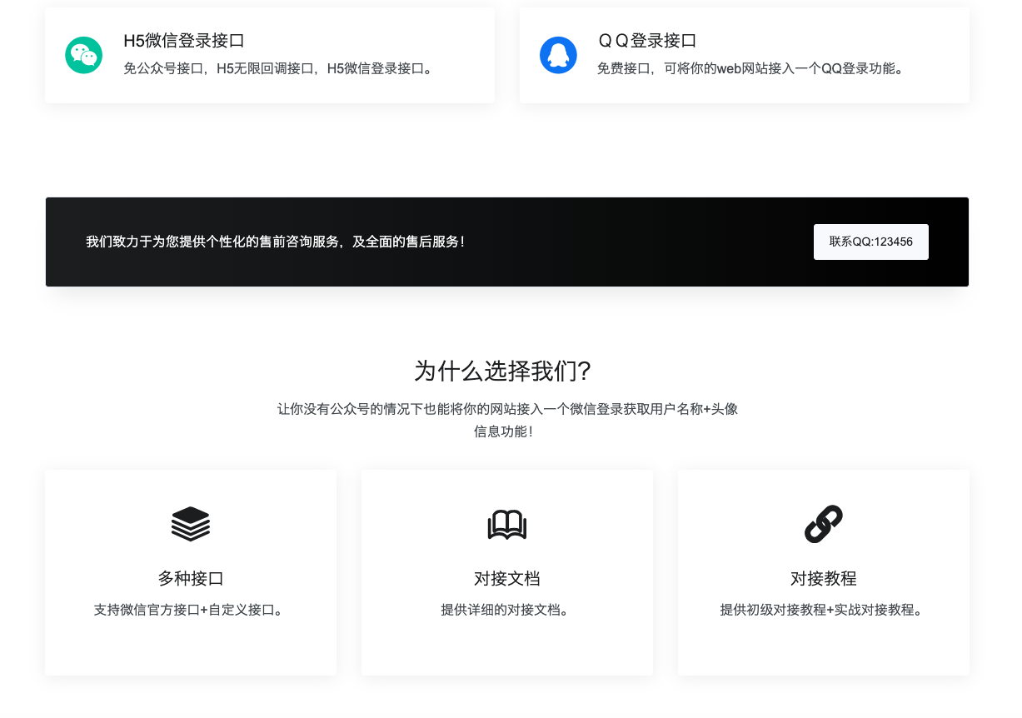Open the H5微信登录接口 card
Viewport: 1022px width, 718px height.
tap(269, 55)
